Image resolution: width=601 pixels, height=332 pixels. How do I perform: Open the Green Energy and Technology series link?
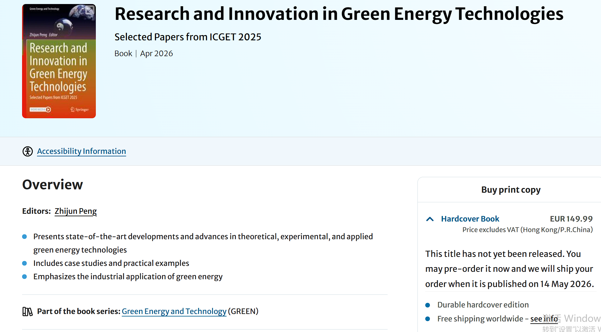click(174, 312)
